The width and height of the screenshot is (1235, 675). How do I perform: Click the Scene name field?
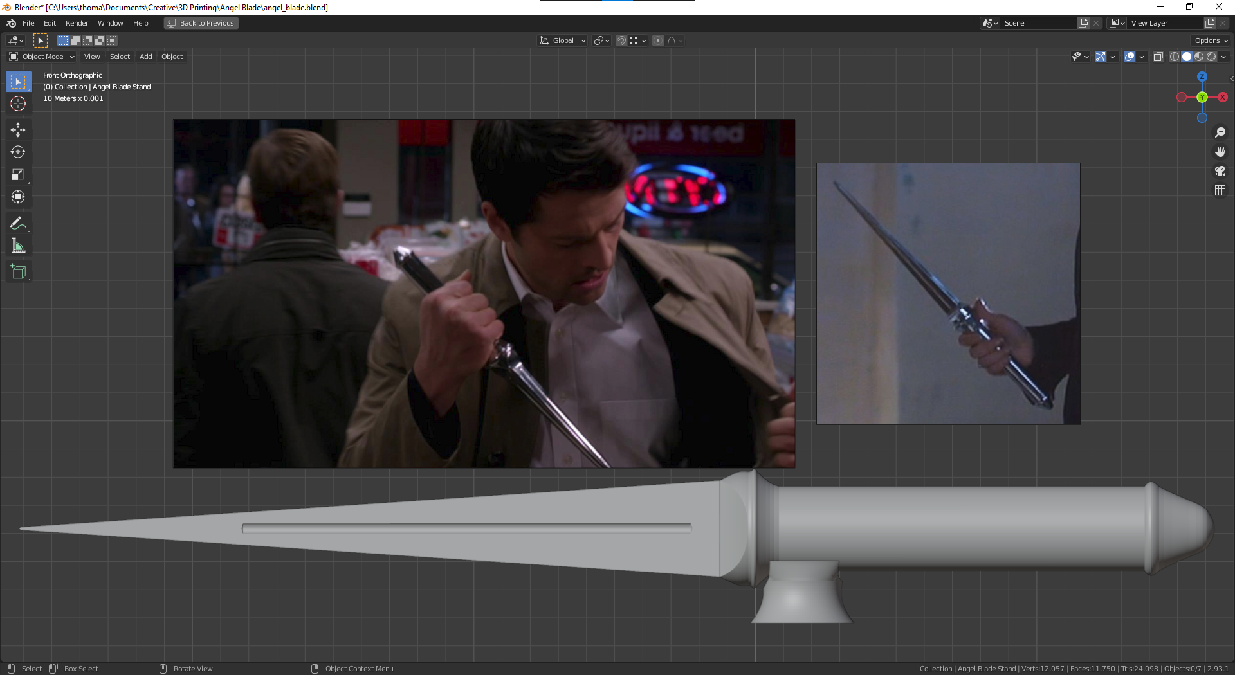pyautogui.click(x=1039, y=23)
